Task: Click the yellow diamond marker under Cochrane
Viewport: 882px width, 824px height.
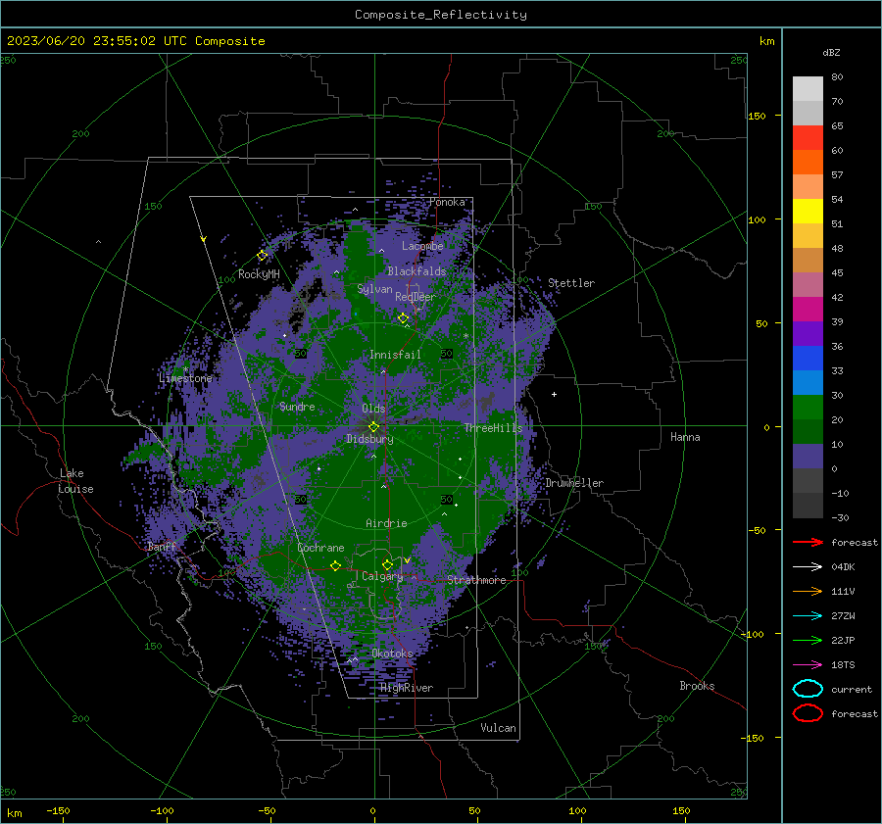Action: click(x=335, y=565)
